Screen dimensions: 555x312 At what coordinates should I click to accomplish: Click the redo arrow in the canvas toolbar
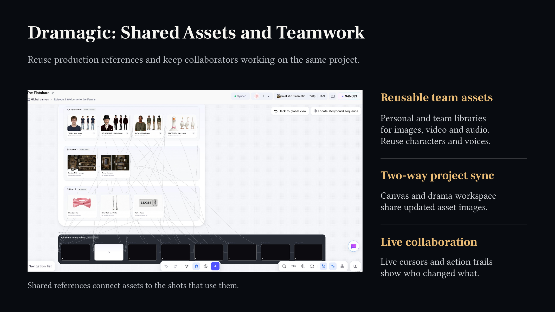[x=176, y=266]
